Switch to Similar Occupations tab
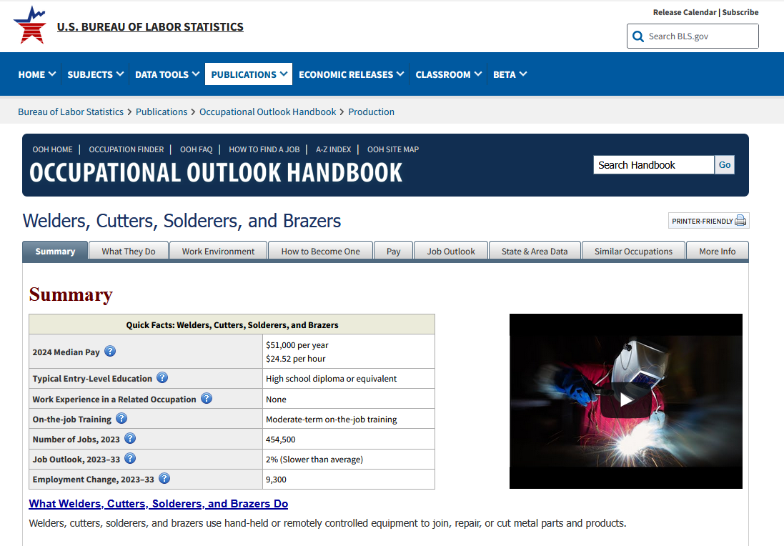The image size is (784, 546). (633, 251)
